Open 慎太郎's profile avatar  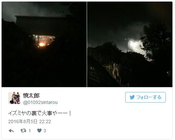point(14,98)
